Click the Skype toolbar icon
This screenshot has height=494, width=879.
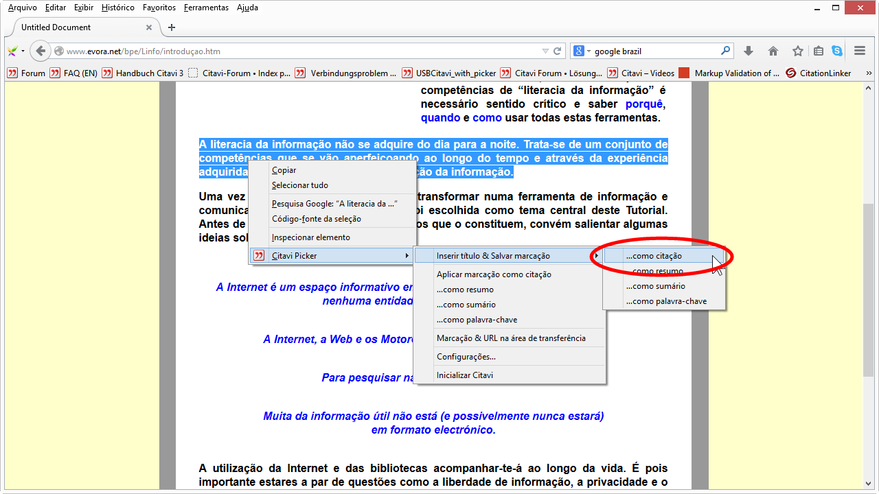pyautogui.click(x=837, y=51)
